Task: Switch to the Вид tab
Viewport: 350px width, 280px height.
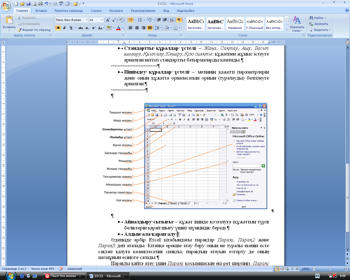Action: tap(166, 11)
